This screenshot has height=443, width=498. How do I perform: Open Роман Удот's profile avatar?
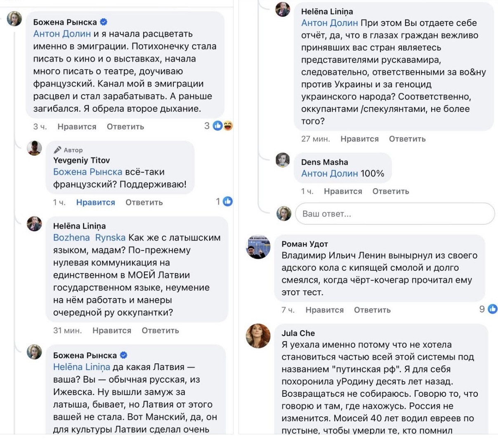pos(258,247)
